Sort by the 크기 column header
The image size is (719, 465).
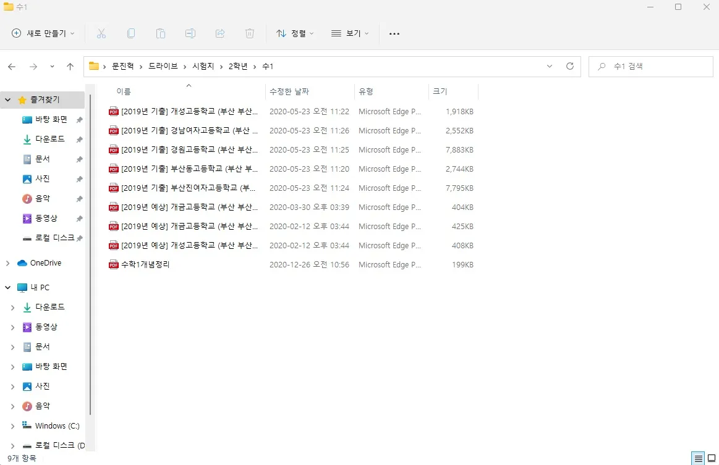click(440, 91)
